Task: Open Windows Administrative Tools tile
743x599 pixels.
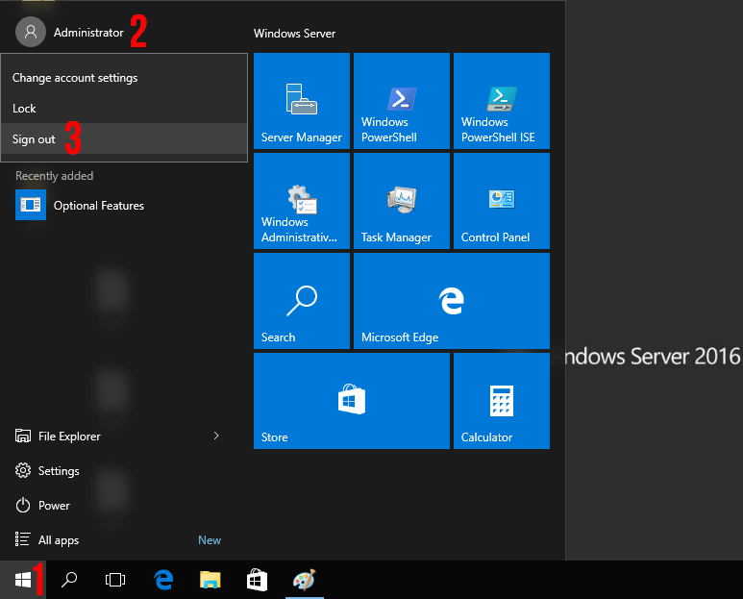Action: [302, 201]
